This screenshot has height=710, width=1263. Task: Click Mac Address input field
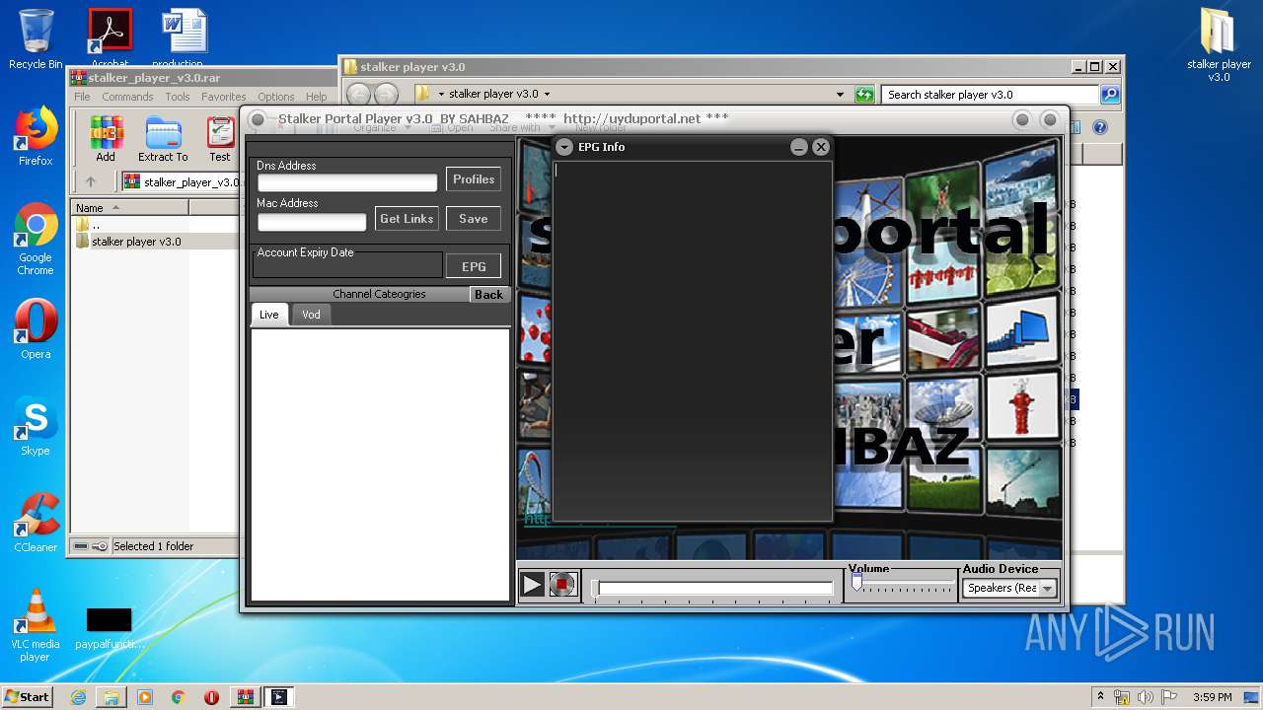point(312,222)
